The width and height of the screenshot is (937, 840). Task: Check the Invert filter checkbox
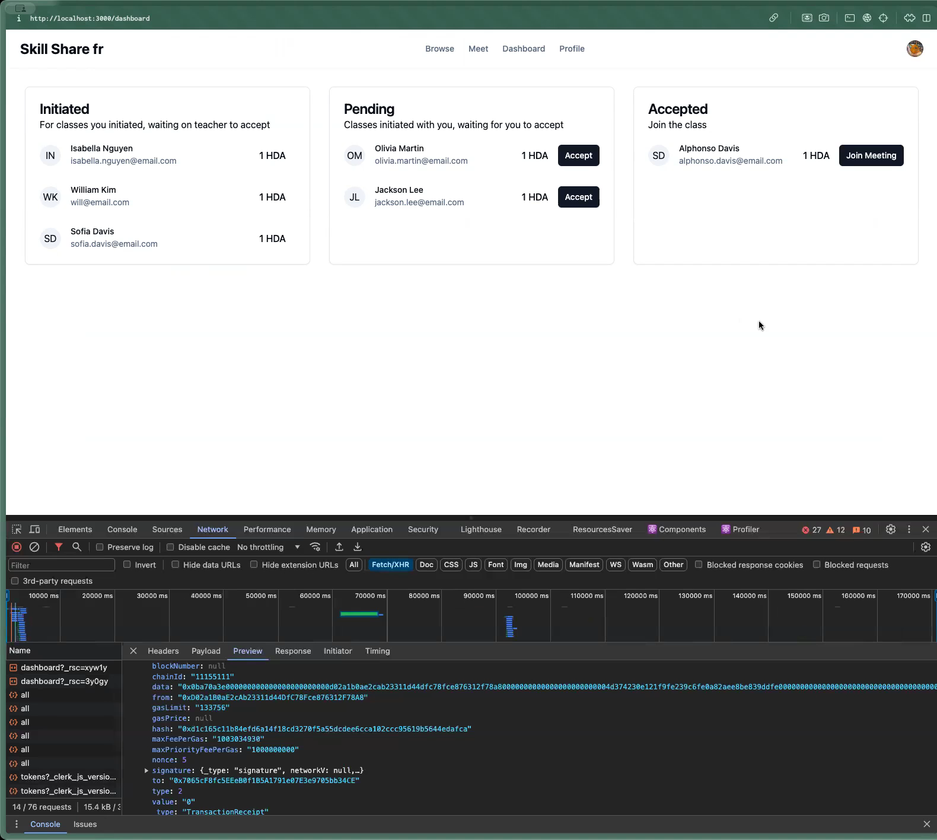pos(127,565)
